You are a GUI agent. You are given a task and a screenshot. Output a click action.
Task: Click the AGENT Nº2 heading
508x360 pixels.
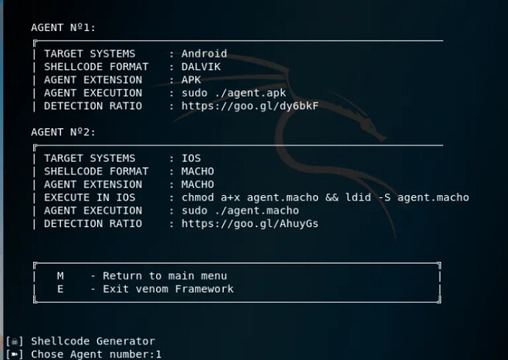(x=63, y=133)
